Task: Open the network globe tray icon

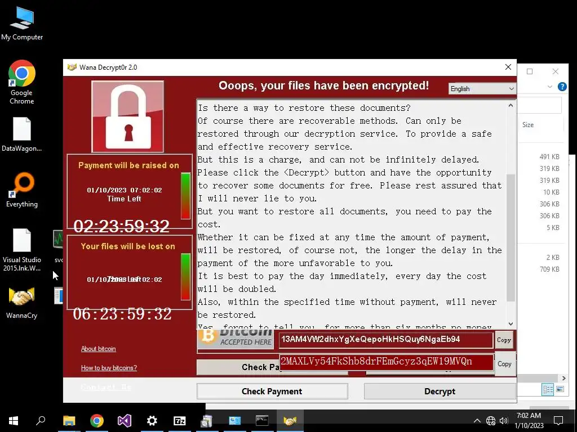Action: (491, 421)
